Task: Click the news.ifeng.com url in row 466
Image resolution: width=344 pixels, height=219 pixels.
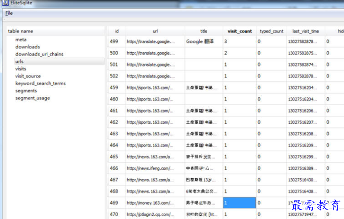Action: click(155, 168)
